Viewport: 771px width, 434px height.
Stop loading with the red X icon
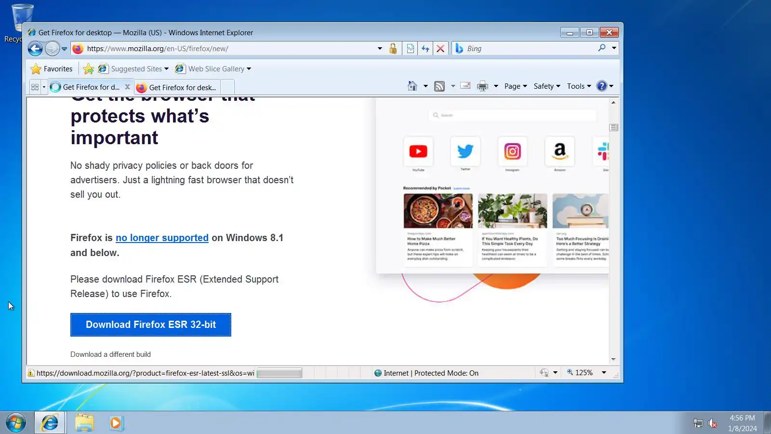[440, 49]
